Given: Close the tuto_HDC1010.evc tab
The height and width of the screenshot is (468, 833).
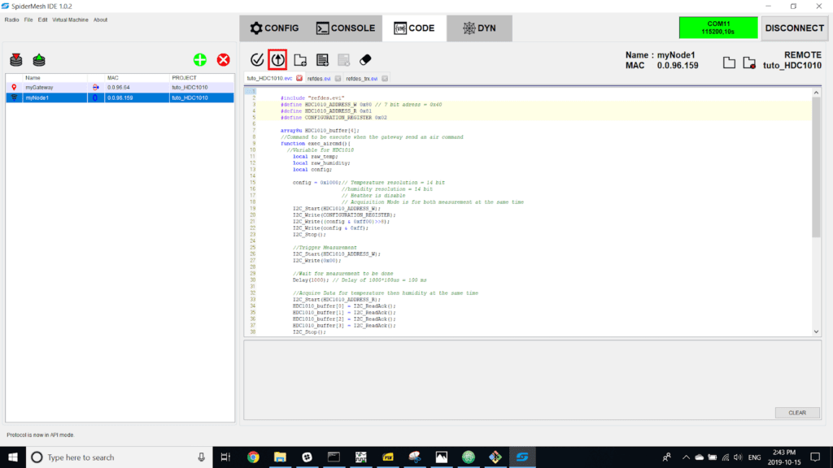Looking at the screenshot, I should click(299, 78).
